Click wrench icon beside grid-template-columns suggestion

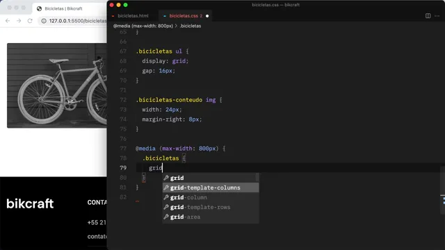pyautogui.click(x=166, y=187)
